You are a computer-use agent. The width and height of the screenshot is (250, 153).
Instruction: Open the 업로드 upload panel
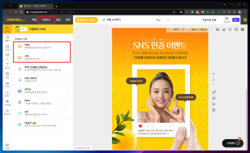coord(7,94)
